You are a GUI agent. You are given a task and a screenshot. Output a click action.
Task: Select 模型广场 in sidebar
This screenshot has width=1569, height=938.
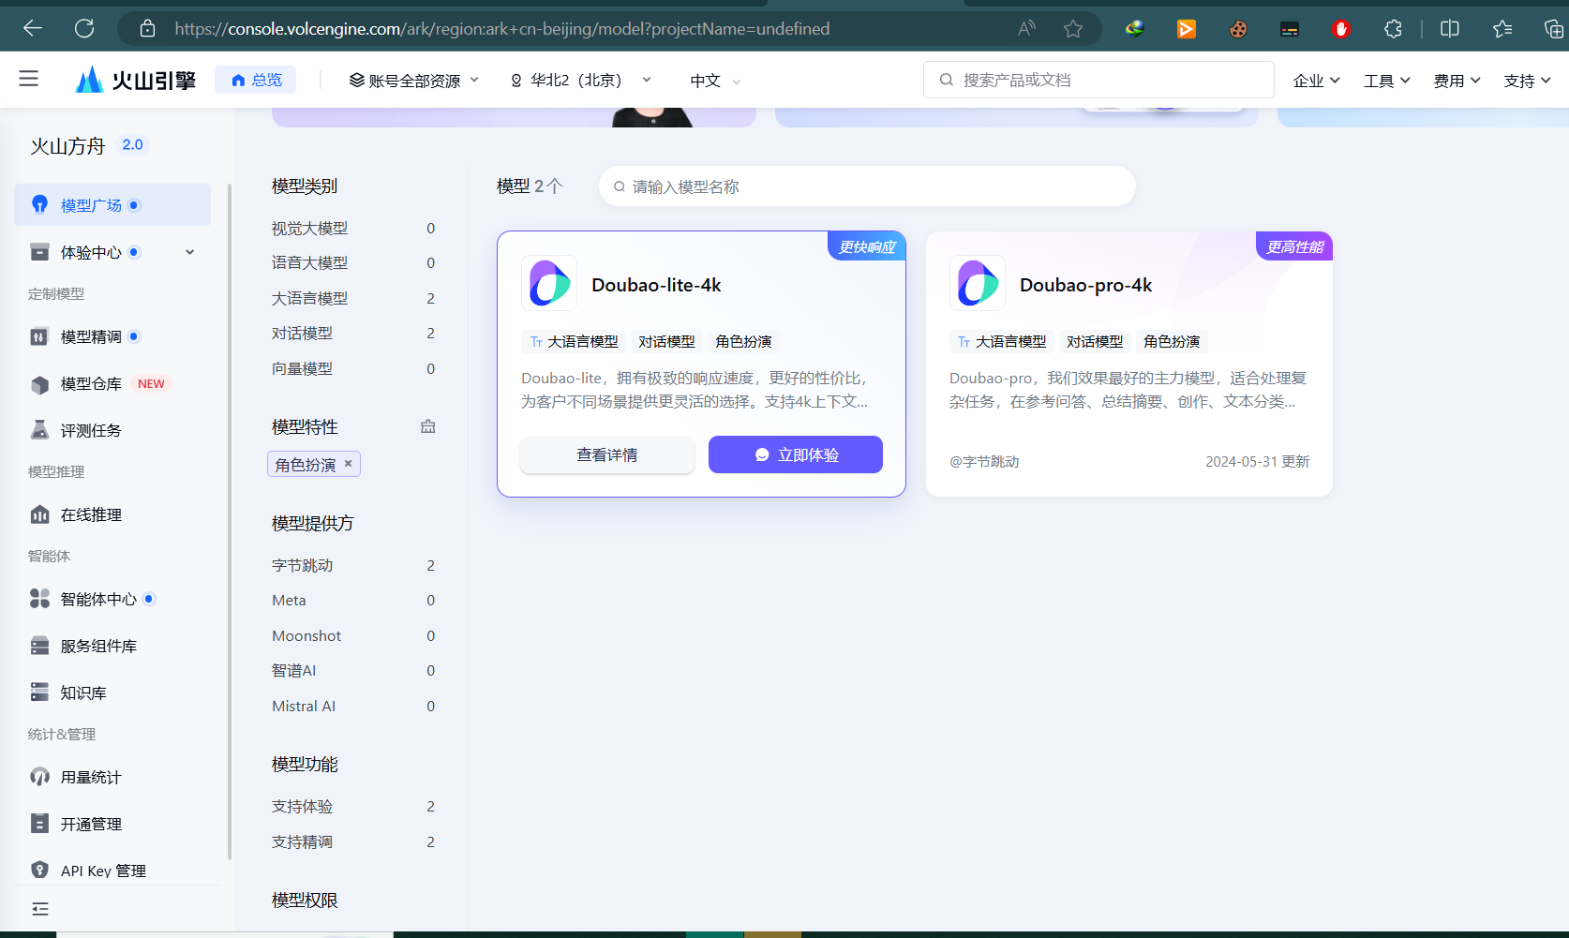pos(112,205)
